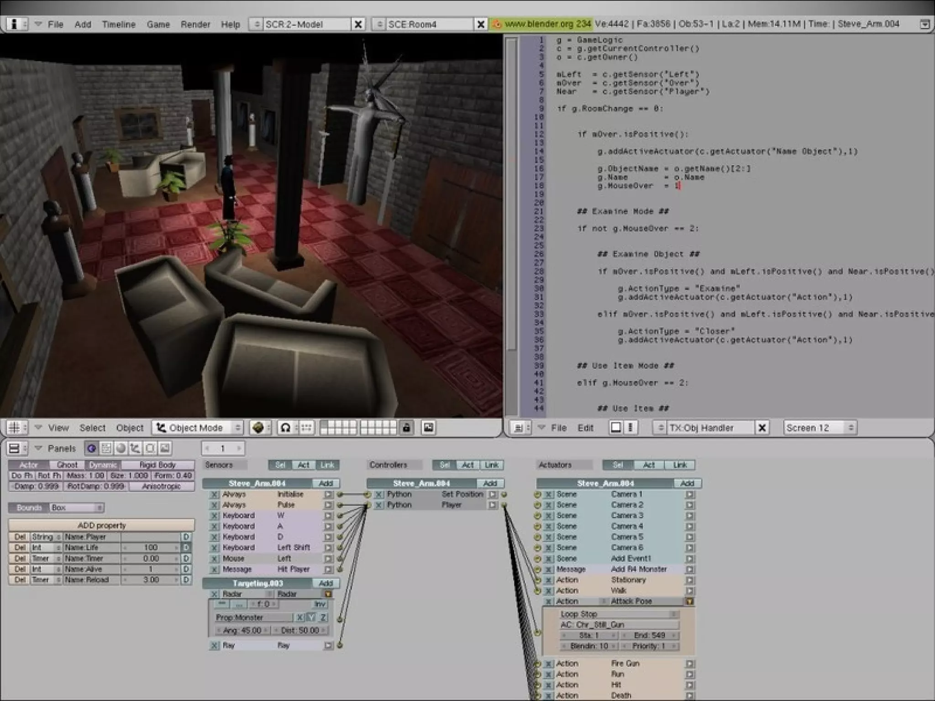935x701 pixels.
Task: Open the Render menu in top bar
Action: click(x=195, y=24)
